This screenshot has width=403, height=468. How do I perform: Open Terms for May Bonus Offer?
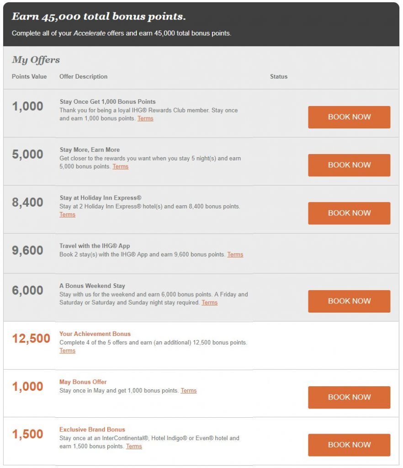189,391
